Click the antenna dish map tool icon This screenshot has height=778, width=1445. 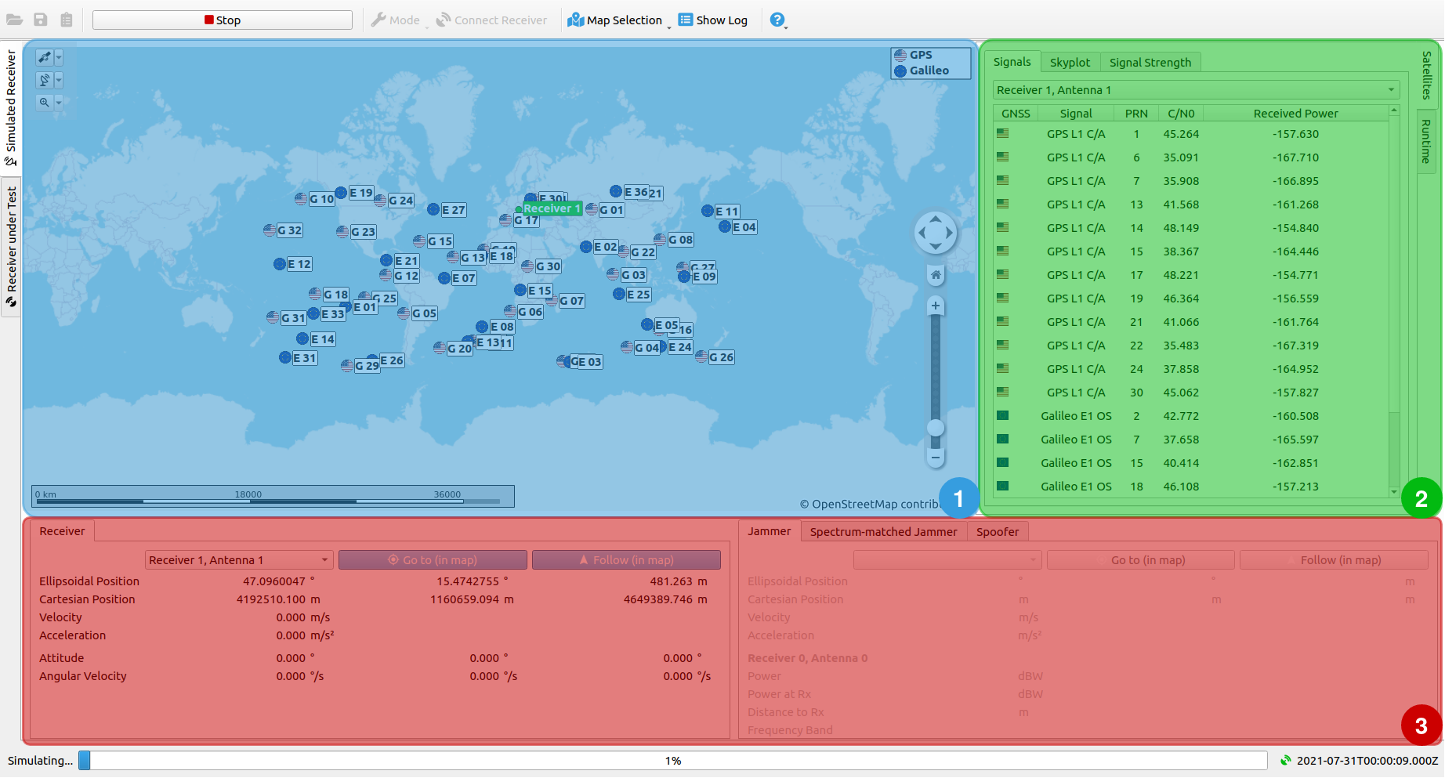tap(45, 80)
